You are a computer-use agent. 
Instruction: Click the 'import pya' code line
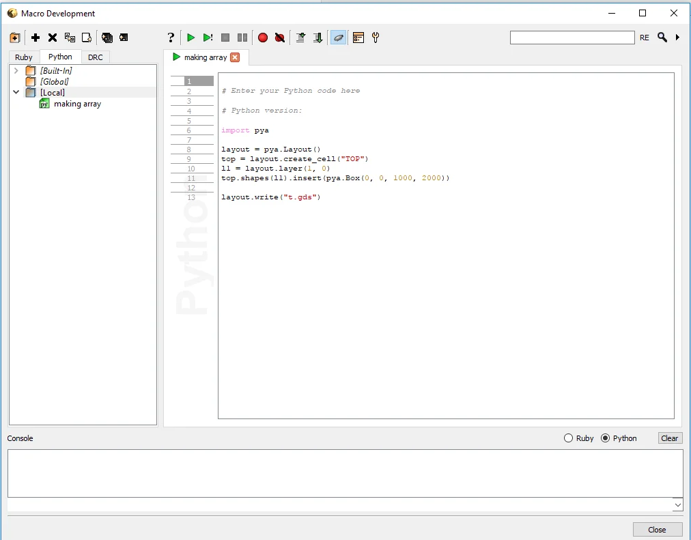[245, 130]
